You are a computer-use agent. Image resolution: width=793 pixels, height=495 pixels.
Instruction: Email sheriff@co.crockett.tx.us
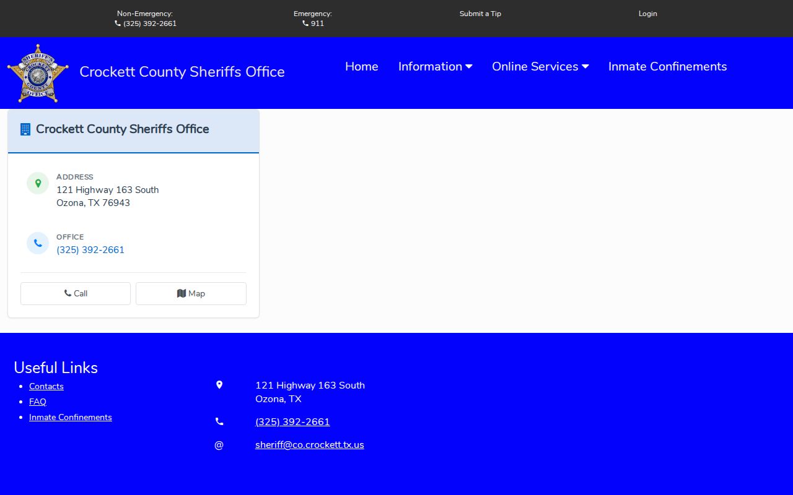[x=310, y=445]
